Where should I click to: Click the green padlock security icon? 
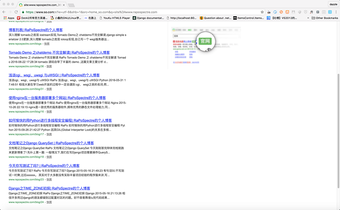(x=23, y=12)
